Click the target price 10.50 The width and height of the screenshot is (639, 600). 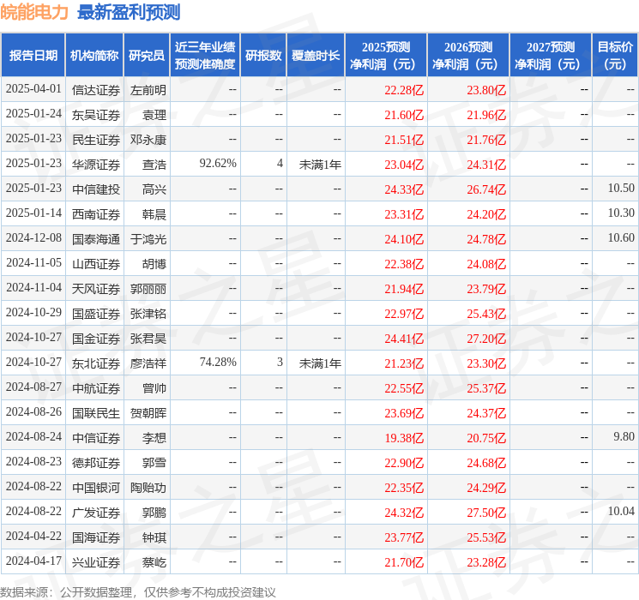tap(621, 189)
